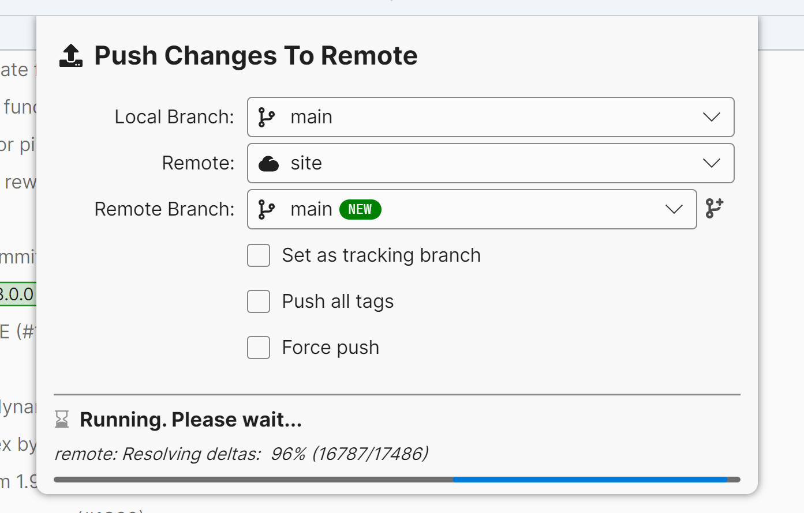Click the Push Changes To Remote title
Image resolution: width=804 pixels, height=513 pixels.
click(x=256, y=56)
